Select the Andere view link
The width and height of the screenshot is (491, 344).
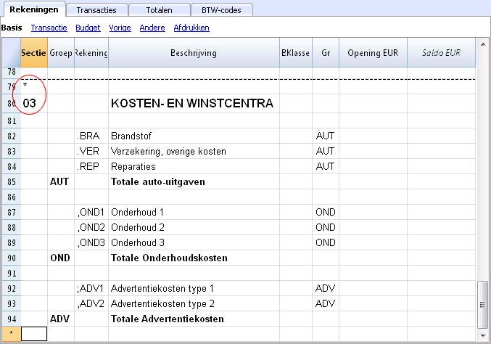[153, 28]
